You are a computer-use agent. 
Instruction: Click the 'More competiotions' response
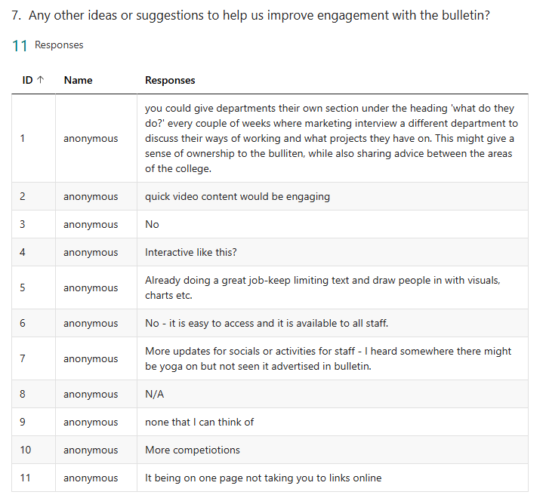click(x=193, y=450)
